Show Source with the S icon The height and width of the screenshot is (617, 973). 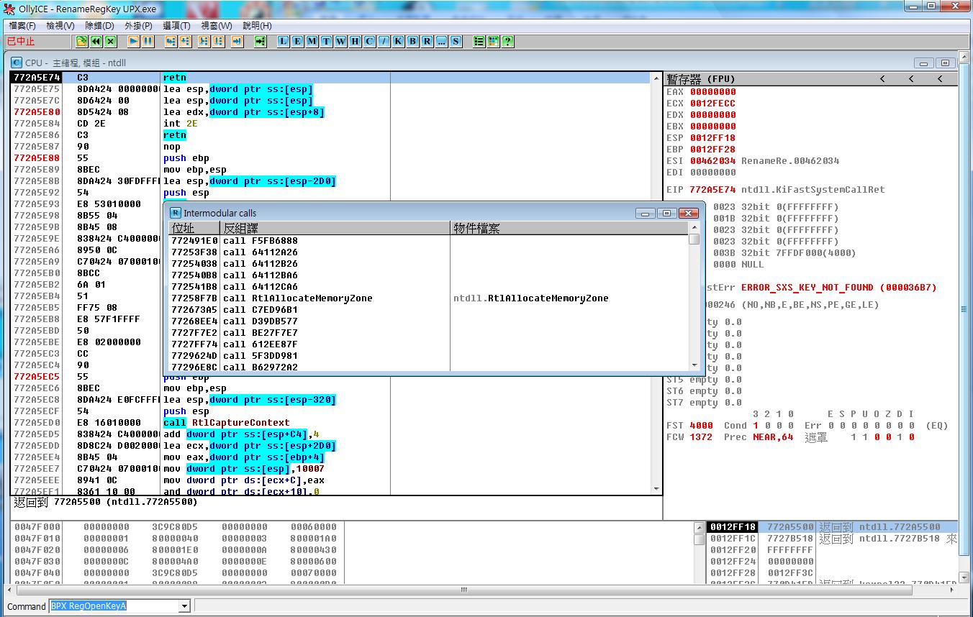coord(456,42)
